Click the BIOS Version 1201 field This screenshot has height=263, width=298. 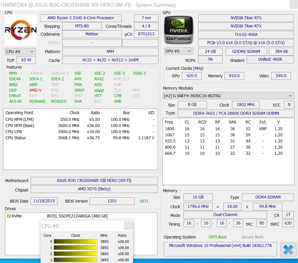click(112, 201)
